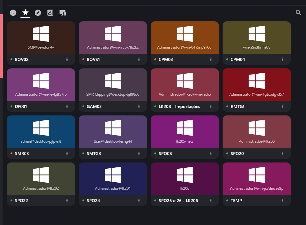Image resolution: width=306 pixels, height=225 pixels.
Task: Open options menu for SMTG3
Action: [x=139, y=154]
